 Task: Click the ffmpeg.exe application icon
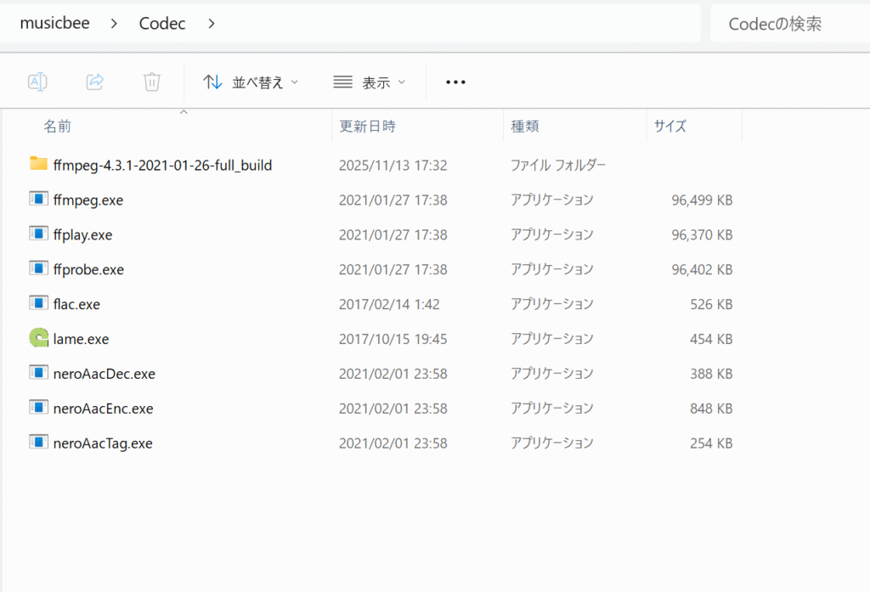click(38, 199)
